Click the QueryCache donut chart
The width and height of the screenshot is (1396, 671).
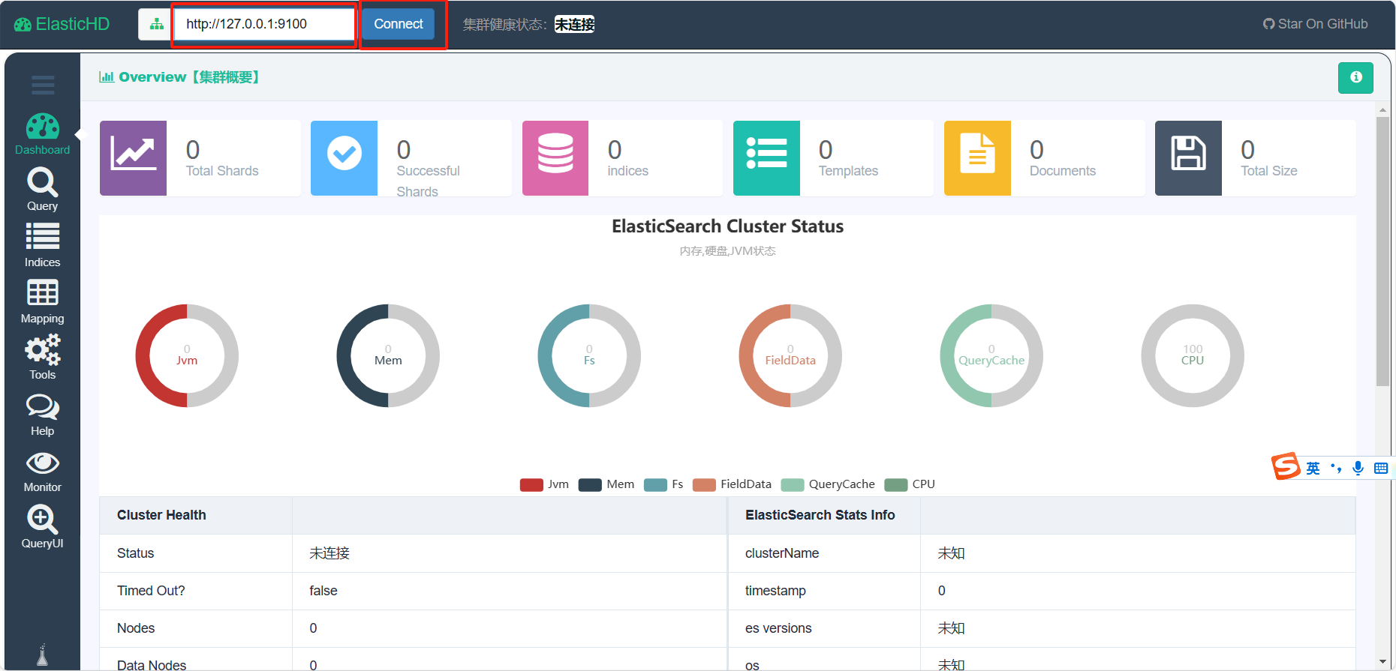click(x=991, y=355)
